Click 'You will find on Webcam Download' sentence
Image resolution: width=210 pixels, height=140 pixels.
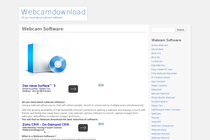click(60, 119)
